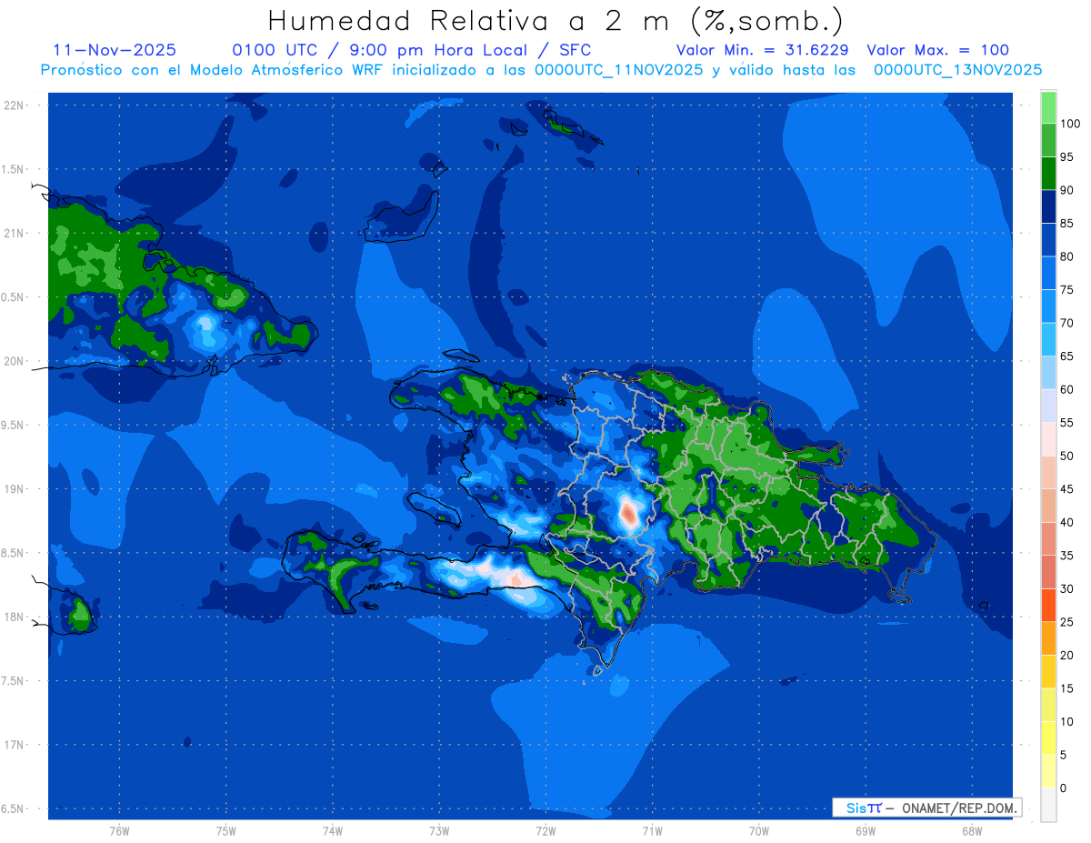Pick the legend swatch between 95 and 100
The image size is (1091, 843).
(x=1048, y=140)
